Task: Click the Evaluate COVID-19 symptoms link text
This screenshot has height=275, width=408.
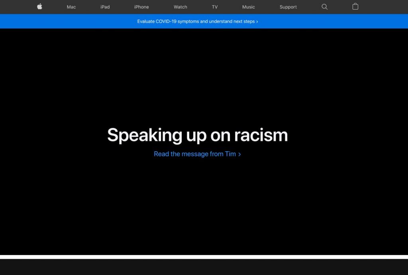Action: click(196, 21)
